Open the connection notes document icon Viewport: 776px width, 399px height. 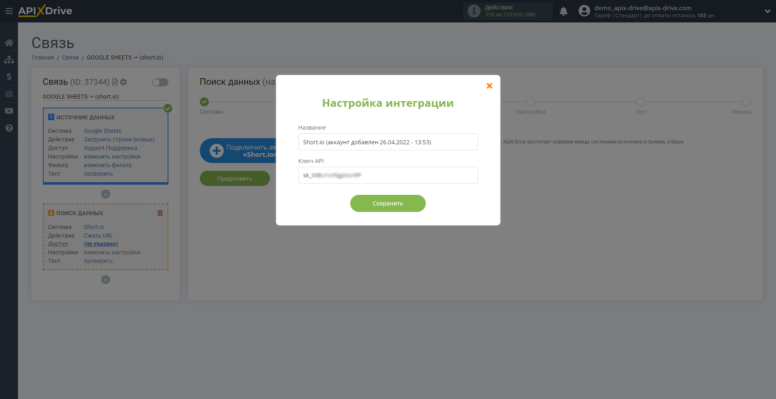click(x=115, y=82)
